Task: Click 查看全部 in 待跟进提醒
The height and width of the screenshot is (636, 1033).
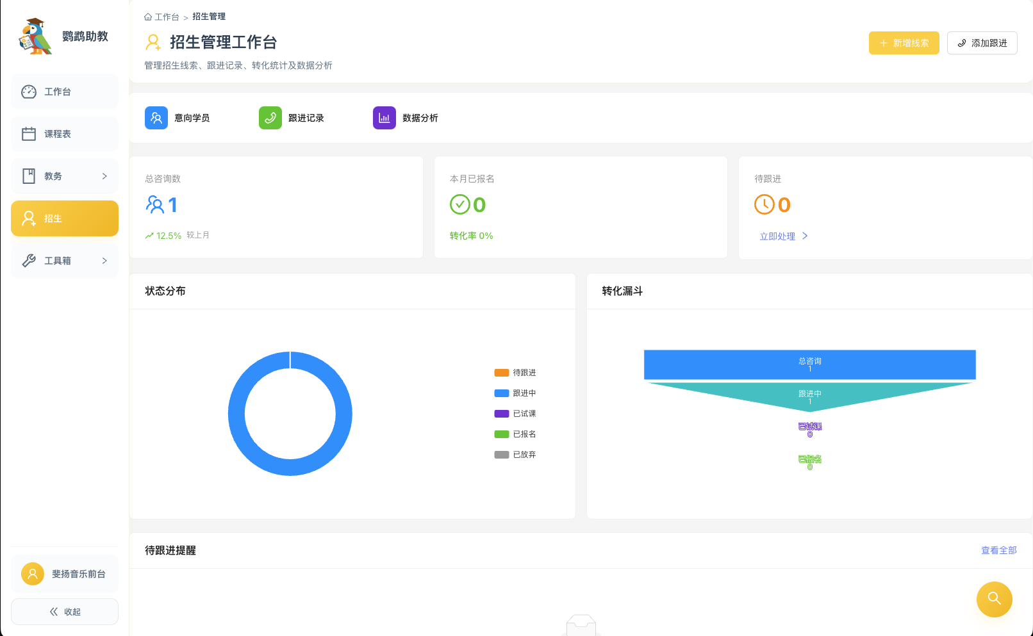Action: 998,550
